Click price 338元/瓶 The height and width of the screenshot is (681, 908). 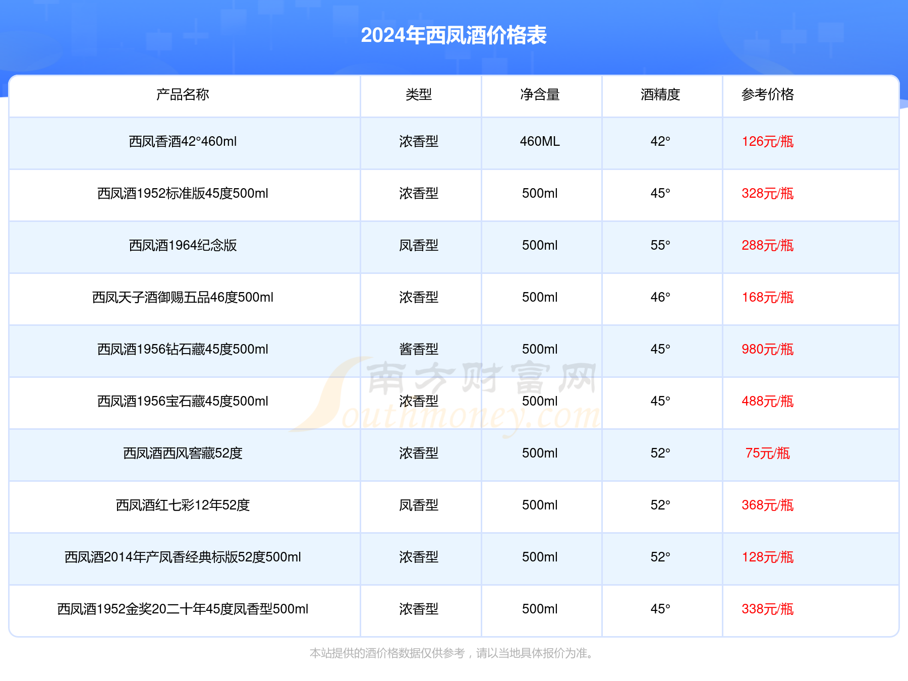tap(767, 609)
